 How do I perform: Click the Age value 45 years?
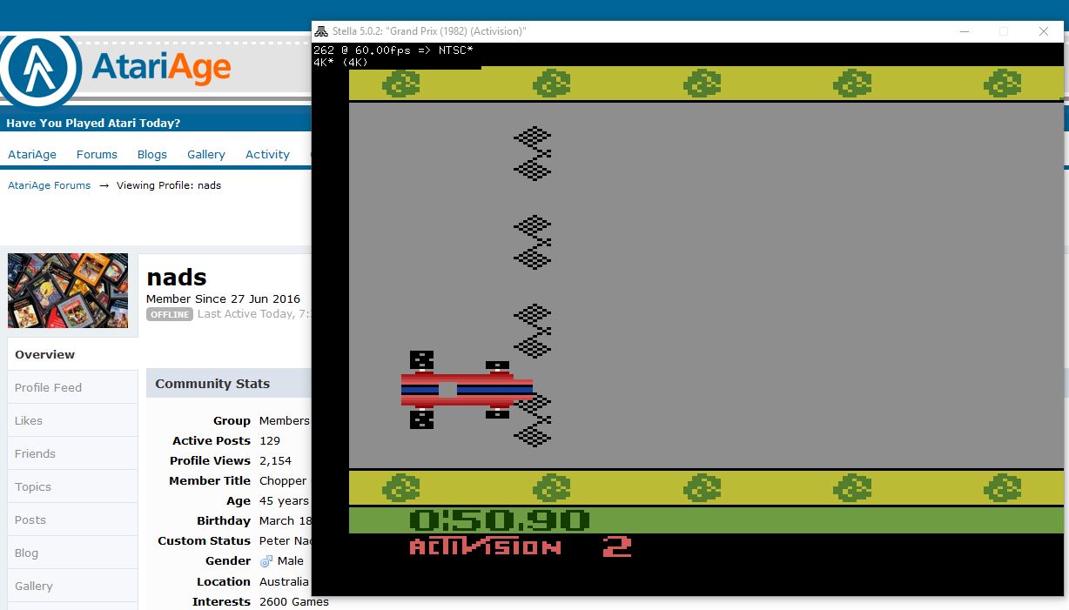284,501
